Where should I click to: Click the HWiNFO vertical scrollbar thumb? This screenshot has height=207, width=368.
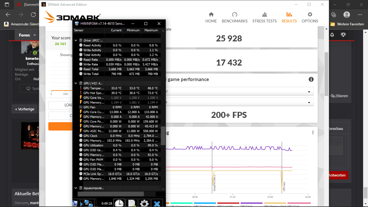[163, 136]
